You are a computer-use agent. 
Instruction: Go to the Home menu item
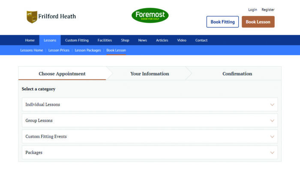click(30, 40)
